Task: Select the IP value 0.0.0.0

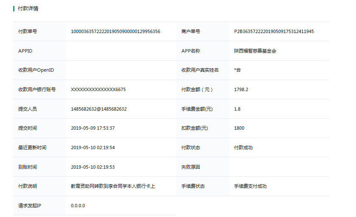Action: (78, 206)
